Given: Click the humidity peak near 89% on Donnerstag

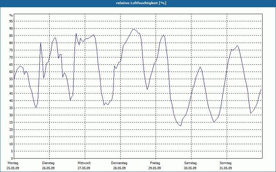Looking at the screenshot, I should (x=134, y=30).
